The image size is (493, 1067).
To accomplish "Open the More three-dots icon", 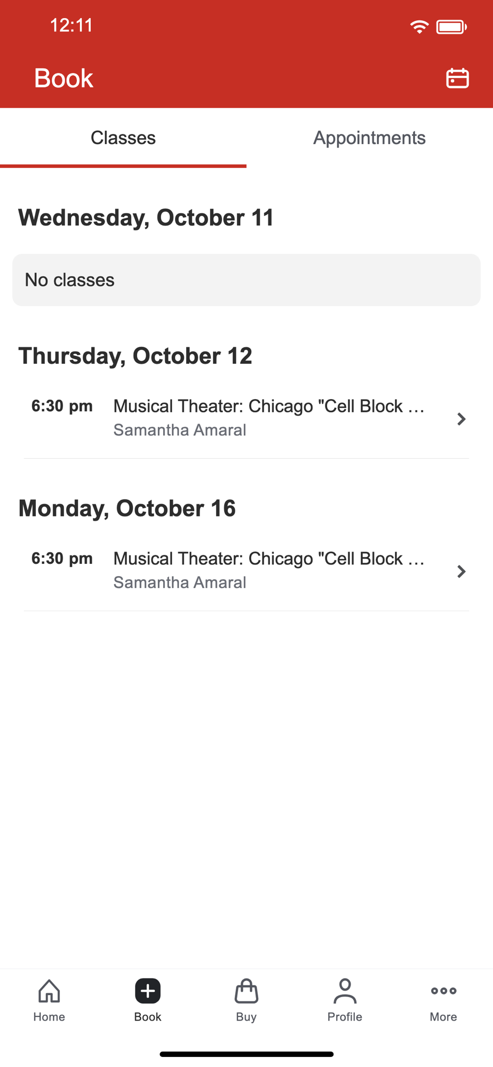I will [x=443, y=991].
